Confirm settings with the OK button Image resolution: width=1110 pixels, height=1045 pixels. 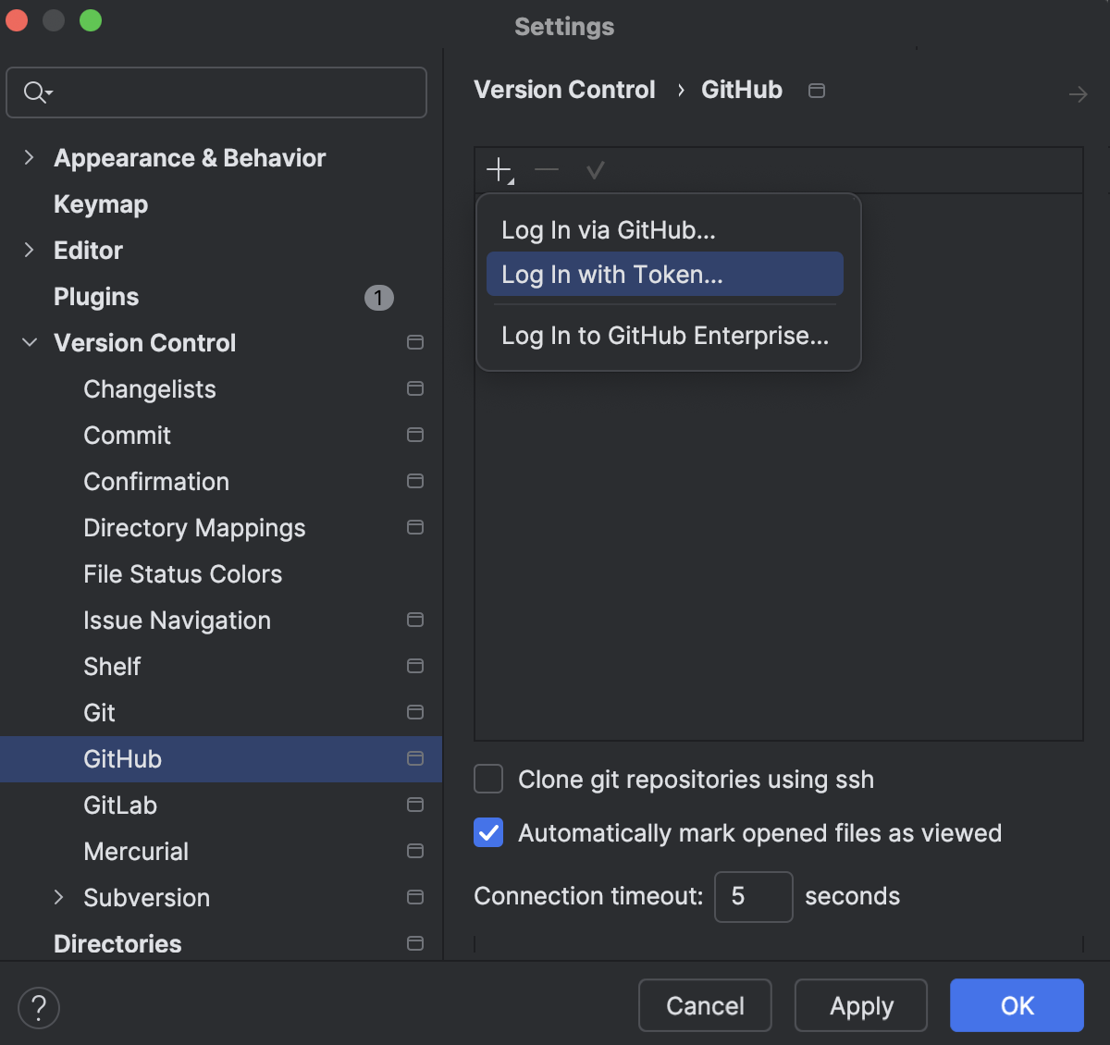pos(1016,1005)
